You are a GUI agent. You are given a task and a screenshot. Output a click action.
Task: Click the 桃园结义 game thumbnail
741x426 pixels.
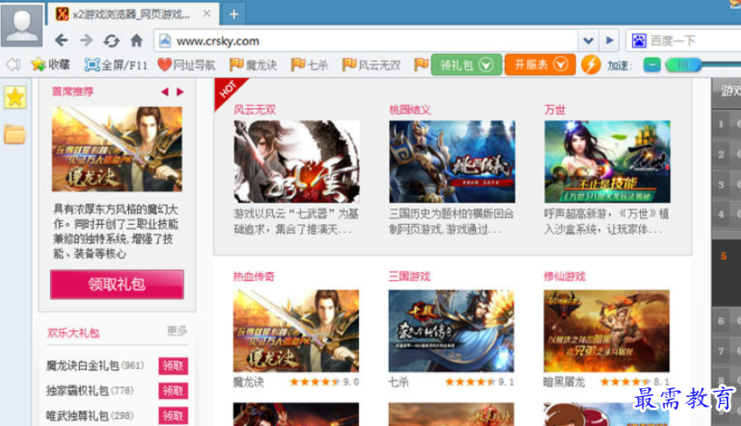452,162
